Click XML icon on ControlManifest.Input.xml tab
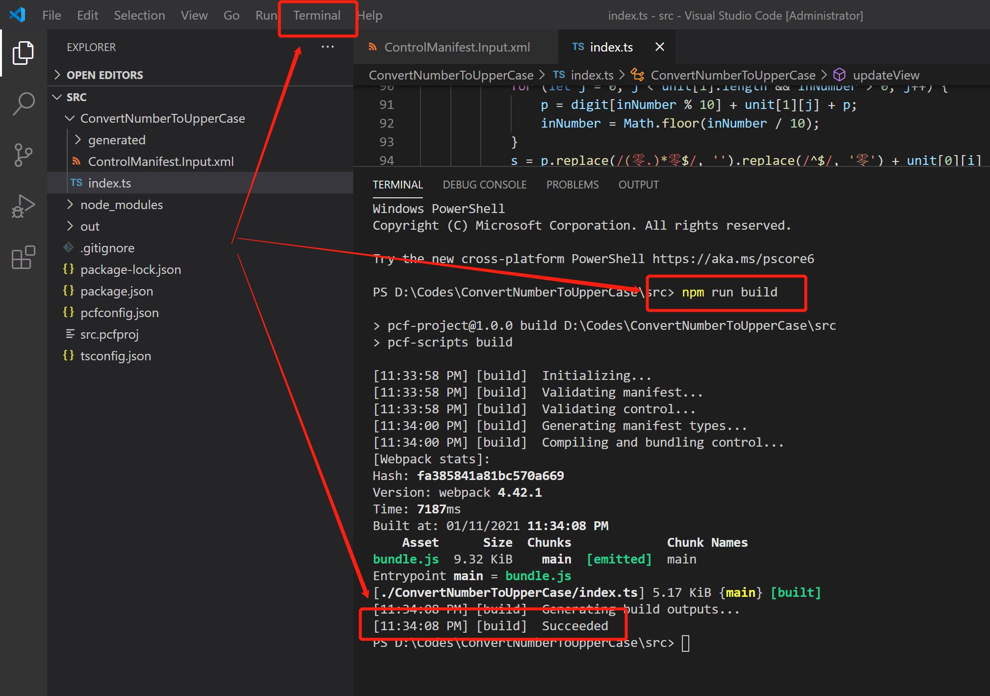This screenshot has width=990, height=696. [373, 47]
